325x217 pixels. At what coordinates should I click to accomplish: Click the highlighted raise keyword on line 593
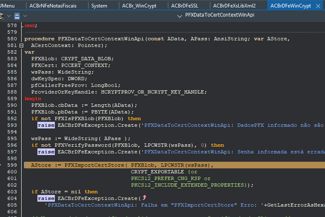[46, 125]
